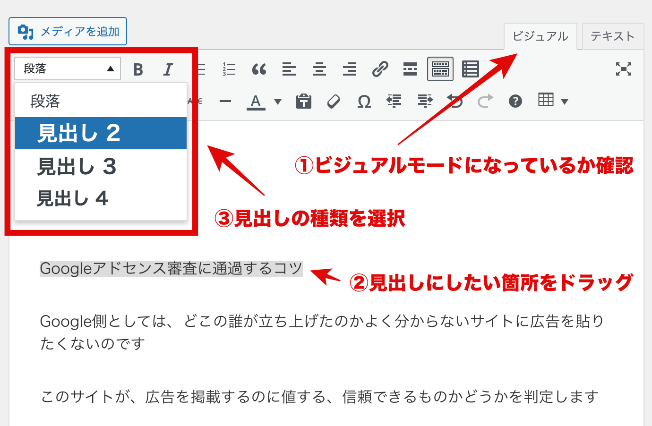Click the paragraph starting このサイトが
This screenshot has width=652, height=426.
point(319,396)
